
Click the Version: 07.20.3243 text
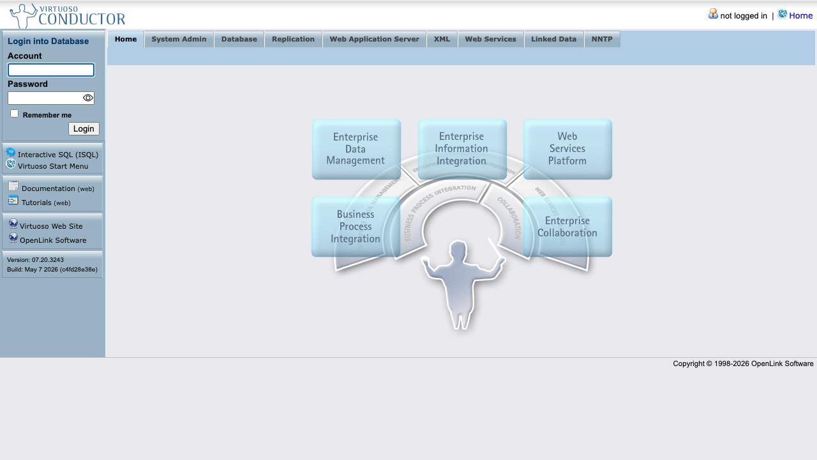coord(35,260)
